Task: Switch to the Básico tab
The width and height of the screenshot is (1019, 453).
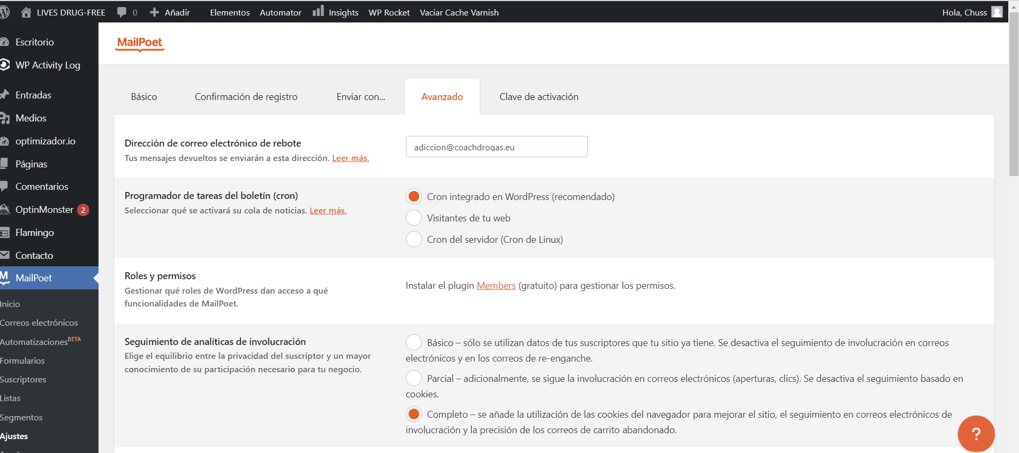Action: click(x=144, y=97)
